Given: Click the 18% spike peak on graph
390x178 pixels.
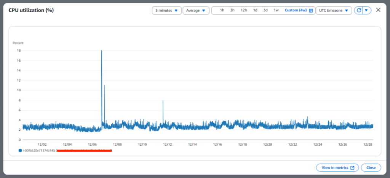Looking at the screenshot, I should (x=101, y=51).
